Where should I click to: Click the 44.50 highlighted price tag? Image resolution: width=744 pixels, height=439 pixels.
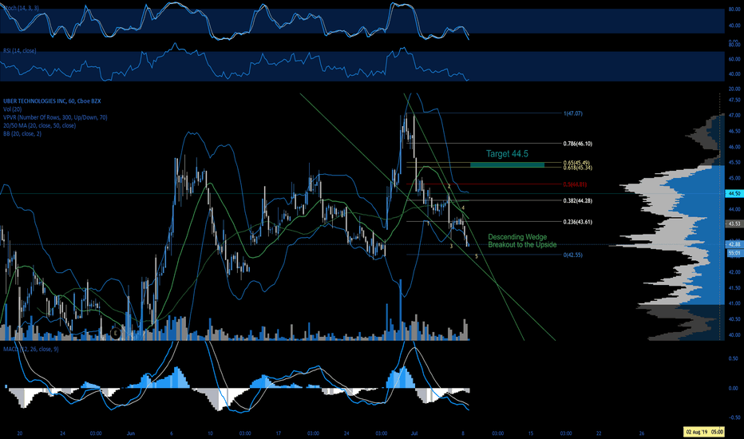pyautogui.click(x=734, y=194)
